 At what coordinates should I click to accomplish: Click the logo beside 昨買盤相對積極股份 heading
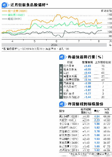click(63, 104)
